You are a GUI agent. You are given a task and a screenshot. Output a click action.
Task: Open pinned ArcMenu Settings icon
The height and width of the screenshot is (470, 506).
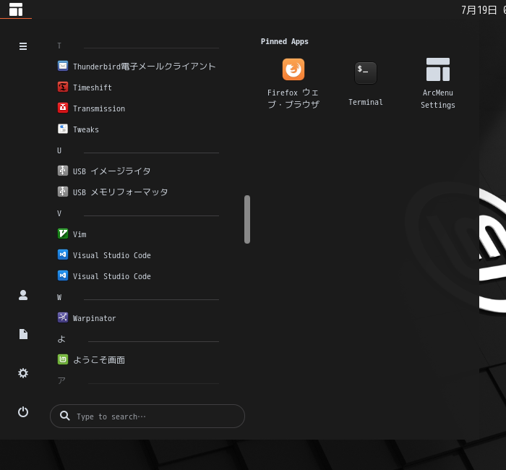click(437, 69)
